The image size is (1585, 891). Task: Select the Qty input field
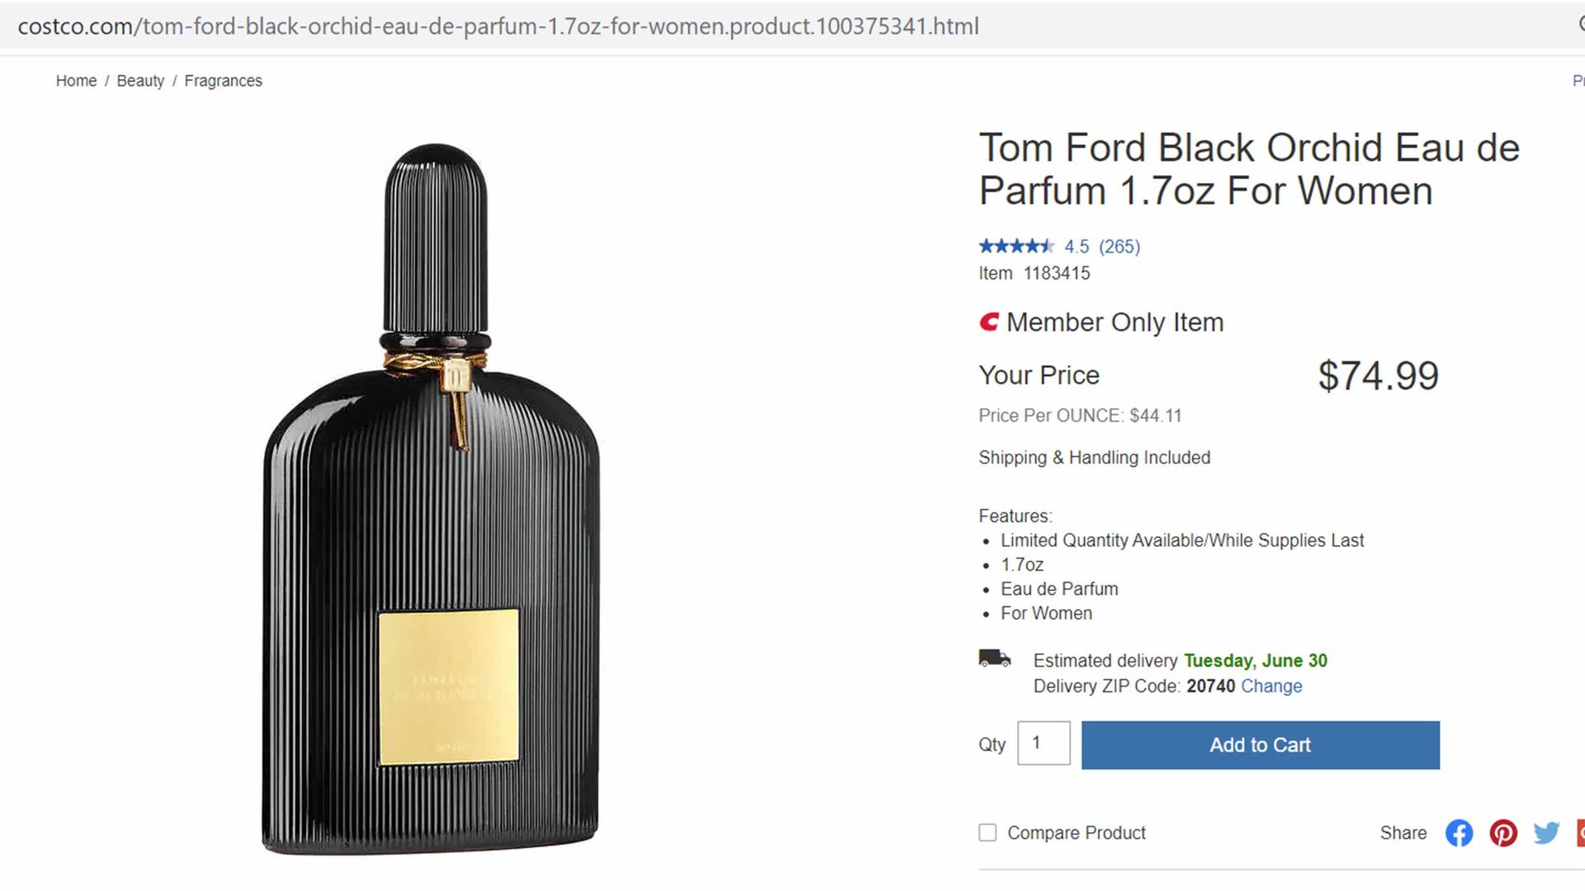[x=1043, y=743]
